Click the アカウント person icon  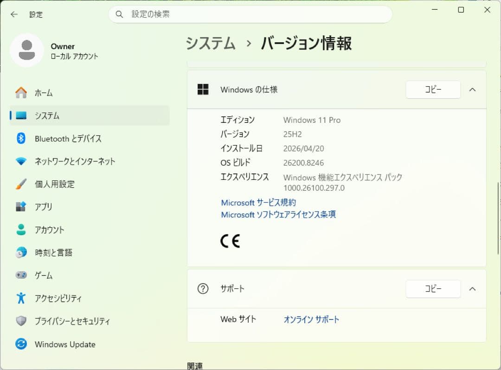[x=21, y=230]
